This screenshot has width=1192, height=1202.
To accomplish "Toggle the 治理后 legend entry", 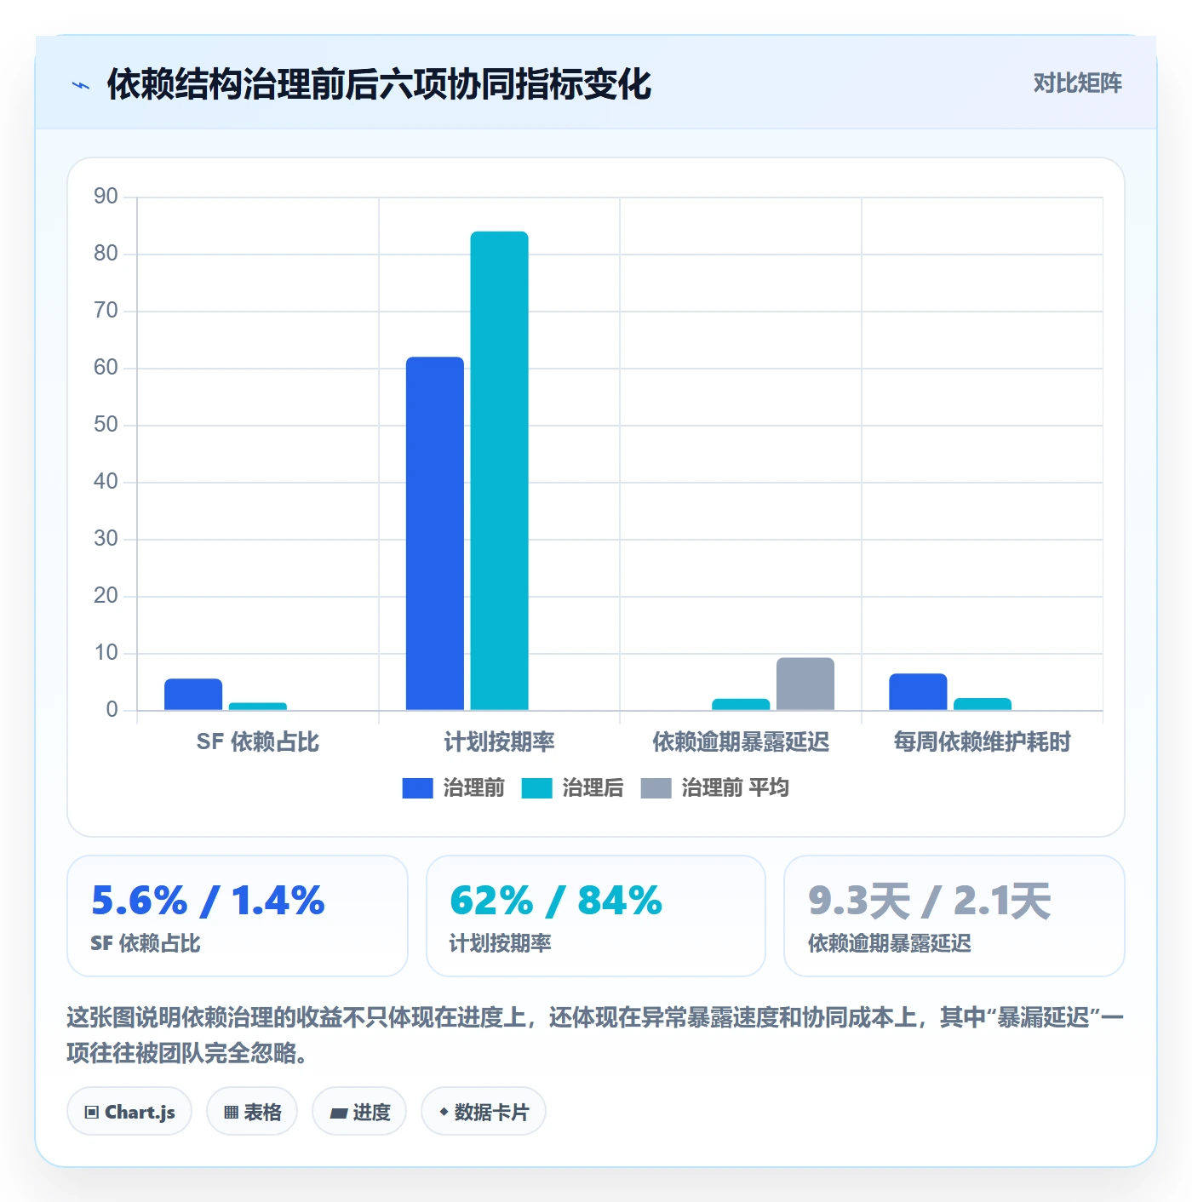I will [x=572, y=788].
